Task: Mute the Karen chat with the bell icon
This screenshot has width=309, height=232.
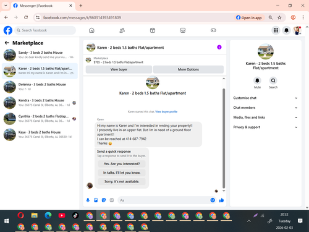Action: (257, 80)
